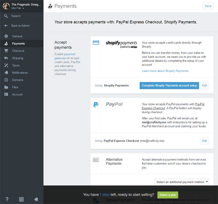Viewport: 218px width, 204px height.
Task: Click the Search label in sidebar
Action: click(x=16, y=16)
